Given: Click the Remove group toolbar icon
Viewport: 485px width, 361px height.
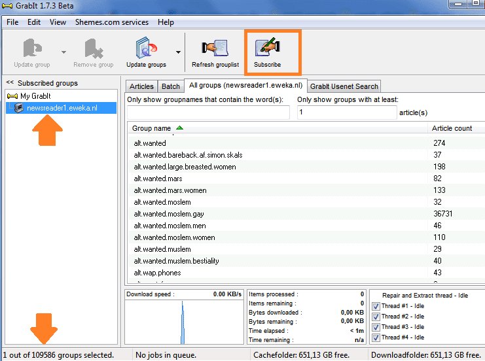Looking at the screenshot, I should (94, 48).
